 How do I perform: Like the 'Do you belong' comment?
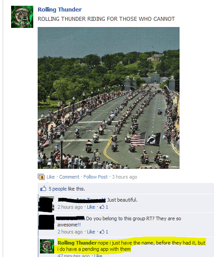91,232
